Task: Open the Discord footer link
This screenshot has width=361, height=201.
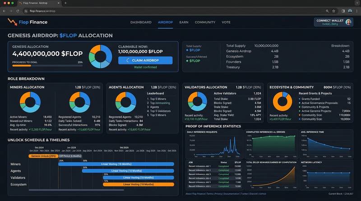Action: (254, 194)
